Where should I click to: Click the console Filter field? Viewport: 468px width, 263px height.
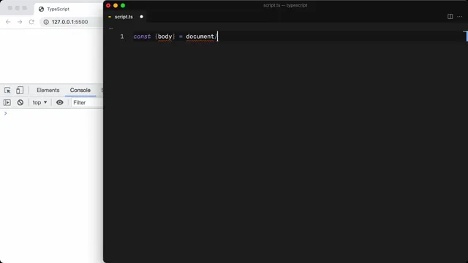click(87, 102)
